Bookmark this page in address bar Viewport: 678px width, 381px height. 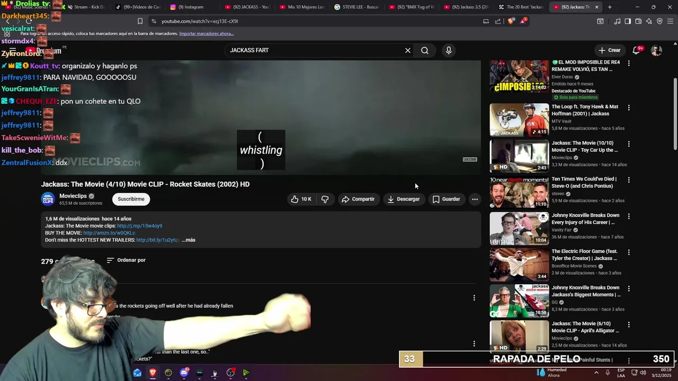pos(140,21)
